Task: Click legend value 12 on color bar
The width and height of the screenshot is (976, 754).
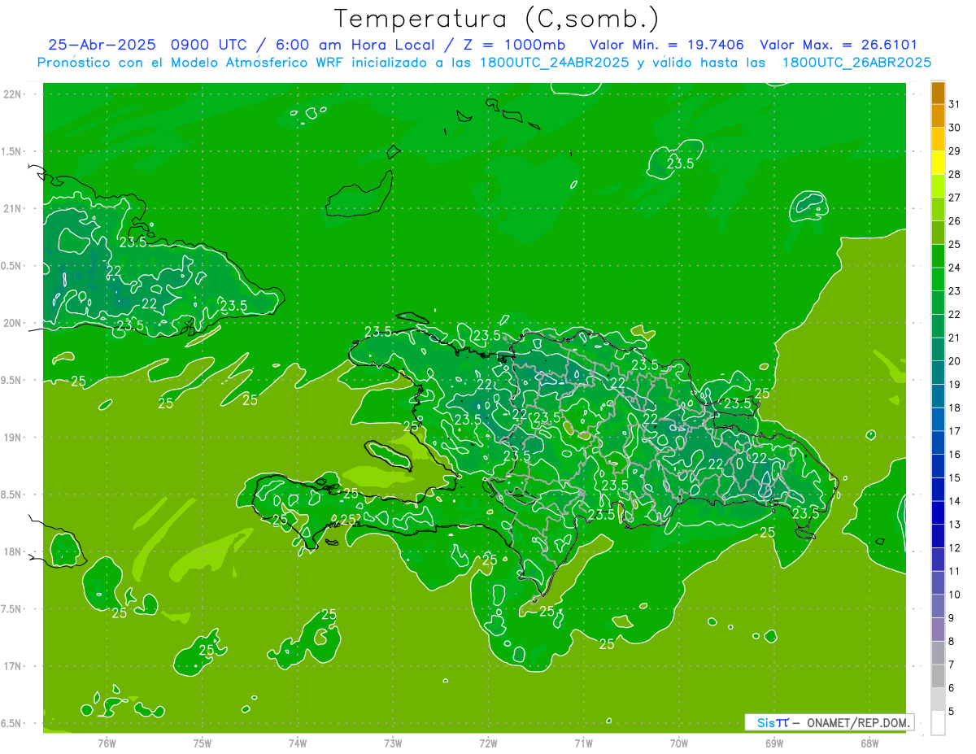Action: pos(955,548)
